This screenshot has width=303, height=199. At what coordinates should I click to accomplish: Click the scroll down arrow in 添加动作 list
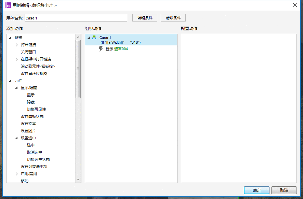[78, 180]
